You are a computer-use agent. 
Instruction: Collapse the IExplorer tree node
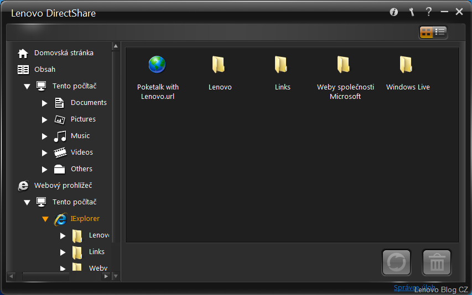click(45, 219)
